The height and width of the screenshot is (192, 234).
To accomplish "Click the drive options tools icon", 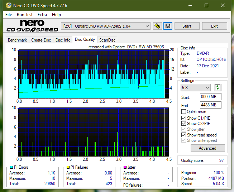I will (157, 26).
